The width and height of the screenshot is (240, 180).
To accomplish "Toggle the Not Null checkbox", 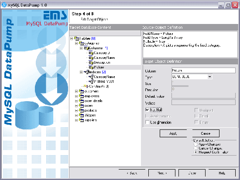I will point(147,110).
